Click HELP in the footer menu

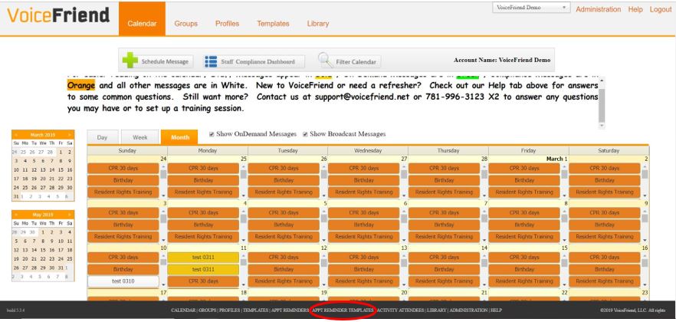click(496, 310)
